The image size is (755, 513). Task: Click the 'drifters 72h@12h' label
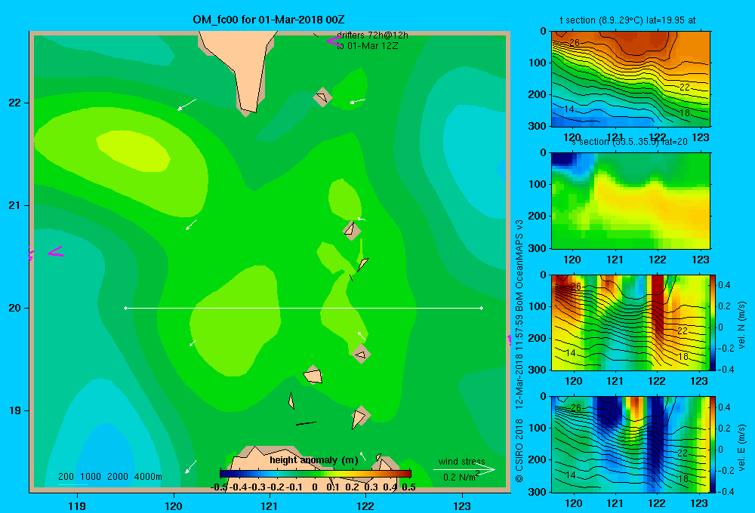(372, 35)
